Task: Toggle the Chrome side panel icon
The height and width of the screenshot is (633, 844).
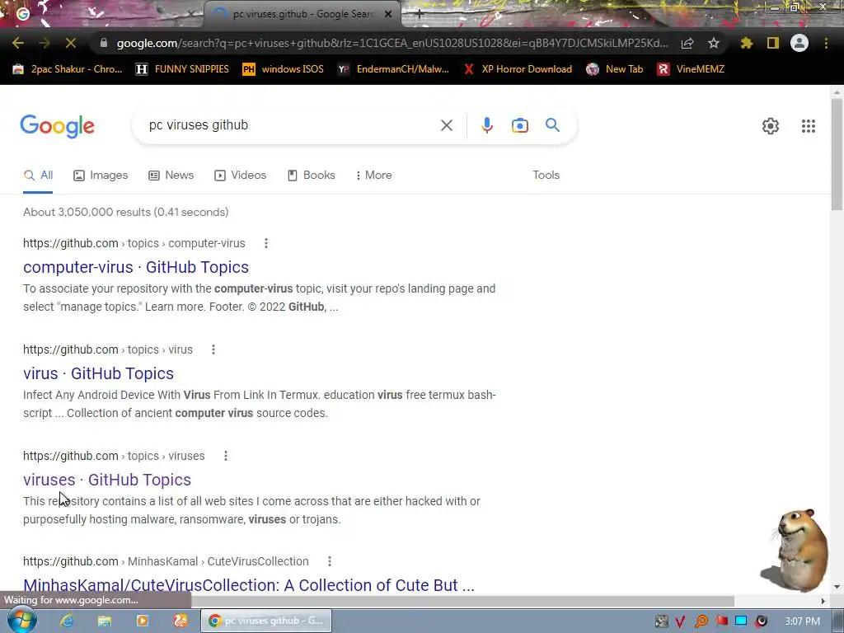Action: pyautogui.click(x=773, y=43)
